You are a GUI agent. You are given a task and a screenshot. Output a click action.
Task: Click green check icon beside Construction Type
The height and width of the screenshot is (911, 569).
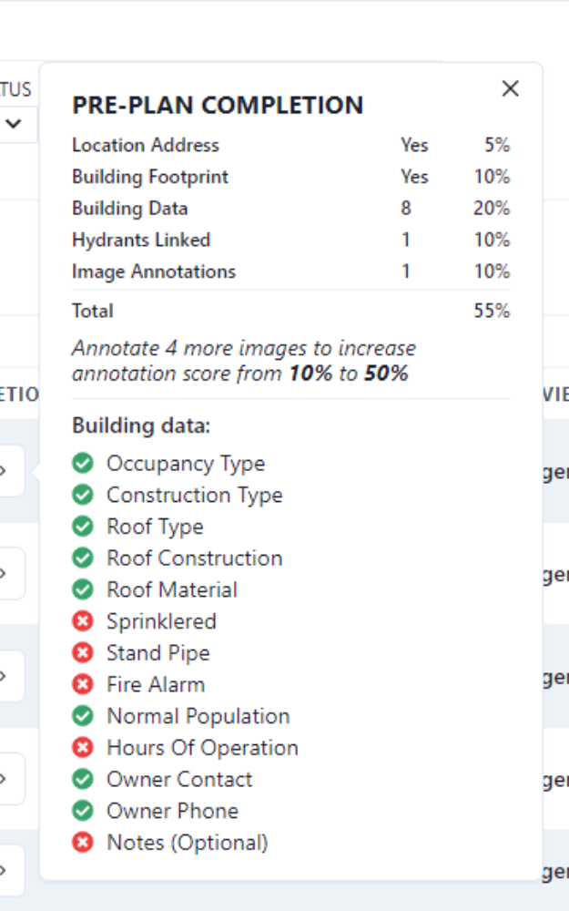(83, 495)
